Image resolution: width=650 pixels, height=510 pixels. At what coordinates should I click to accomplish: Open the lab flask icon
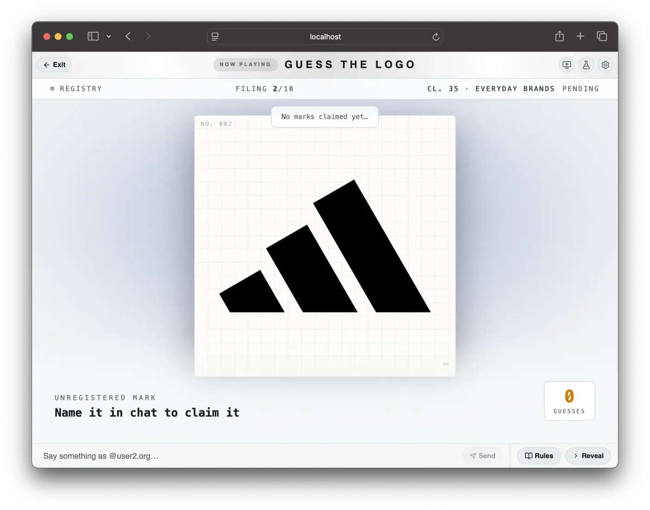click(x=586, y=65)
